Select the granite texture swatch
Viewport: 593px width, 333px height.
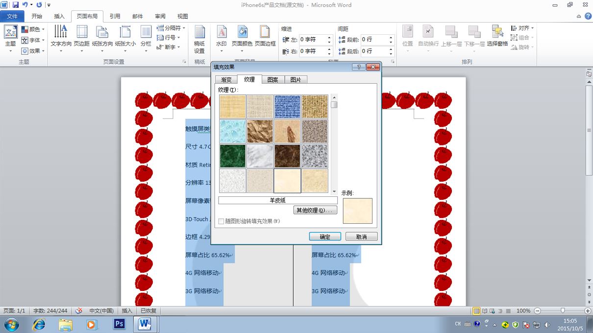click(x=315, y=156)
